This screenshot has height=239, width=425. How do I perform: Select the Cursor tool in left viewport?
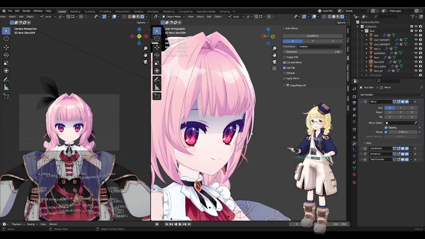[x=6, y=39]
